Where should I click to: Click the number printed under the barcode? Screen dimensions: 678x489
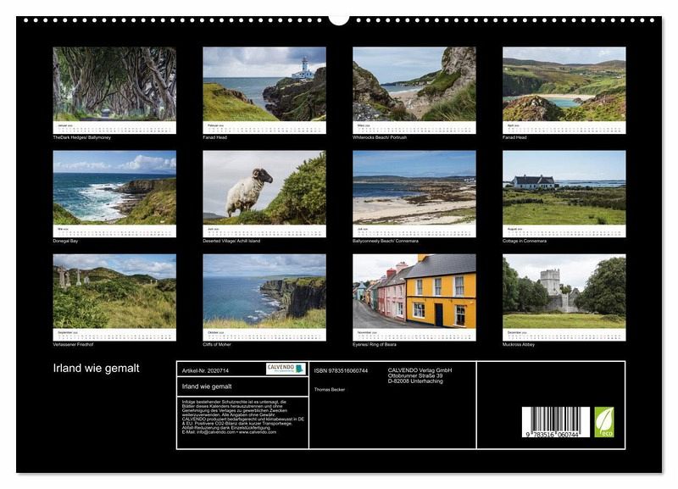pyautogui.click(x=553, y=434)
